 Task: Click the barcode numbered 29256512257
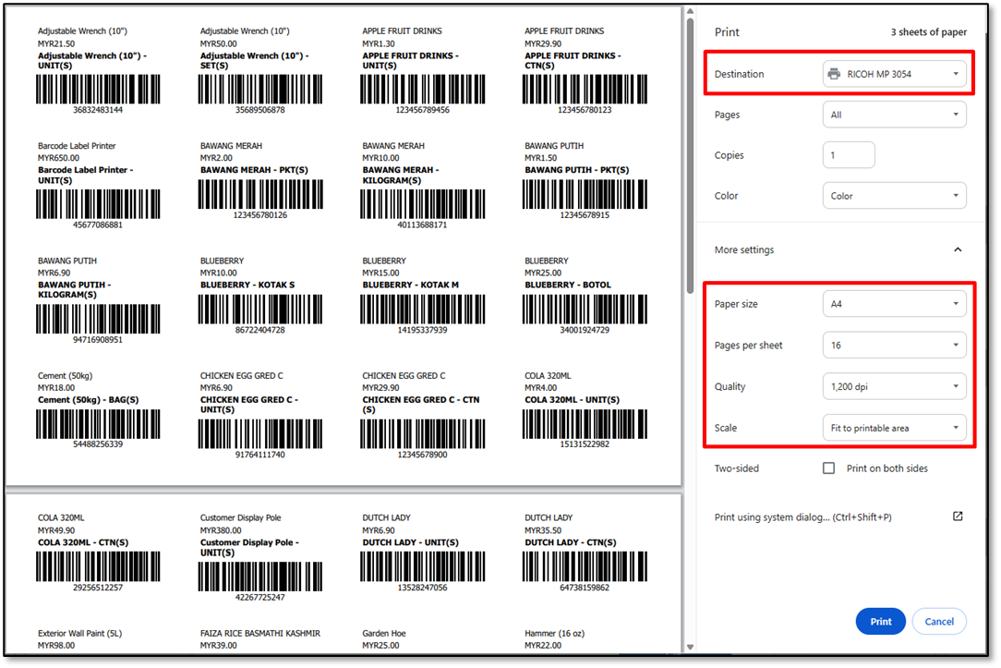click(x=98, y=566)
